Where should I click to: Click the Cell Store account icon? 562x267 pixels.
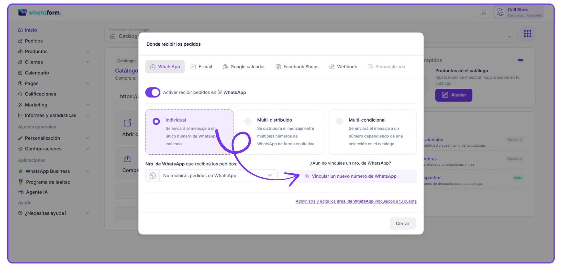tap(500, 12)
